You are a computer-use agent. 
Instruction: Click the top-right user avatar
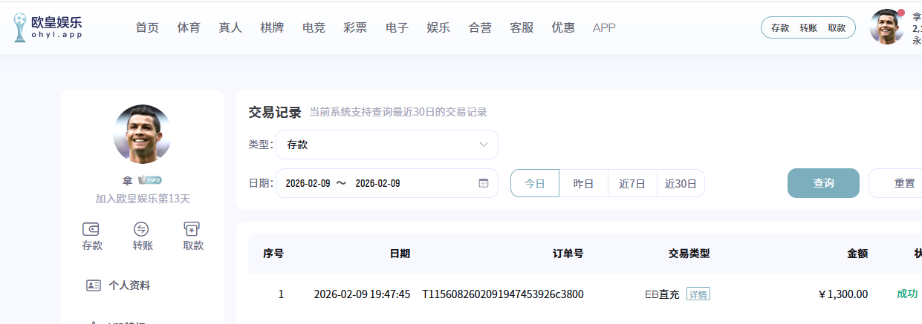[886, 27]
